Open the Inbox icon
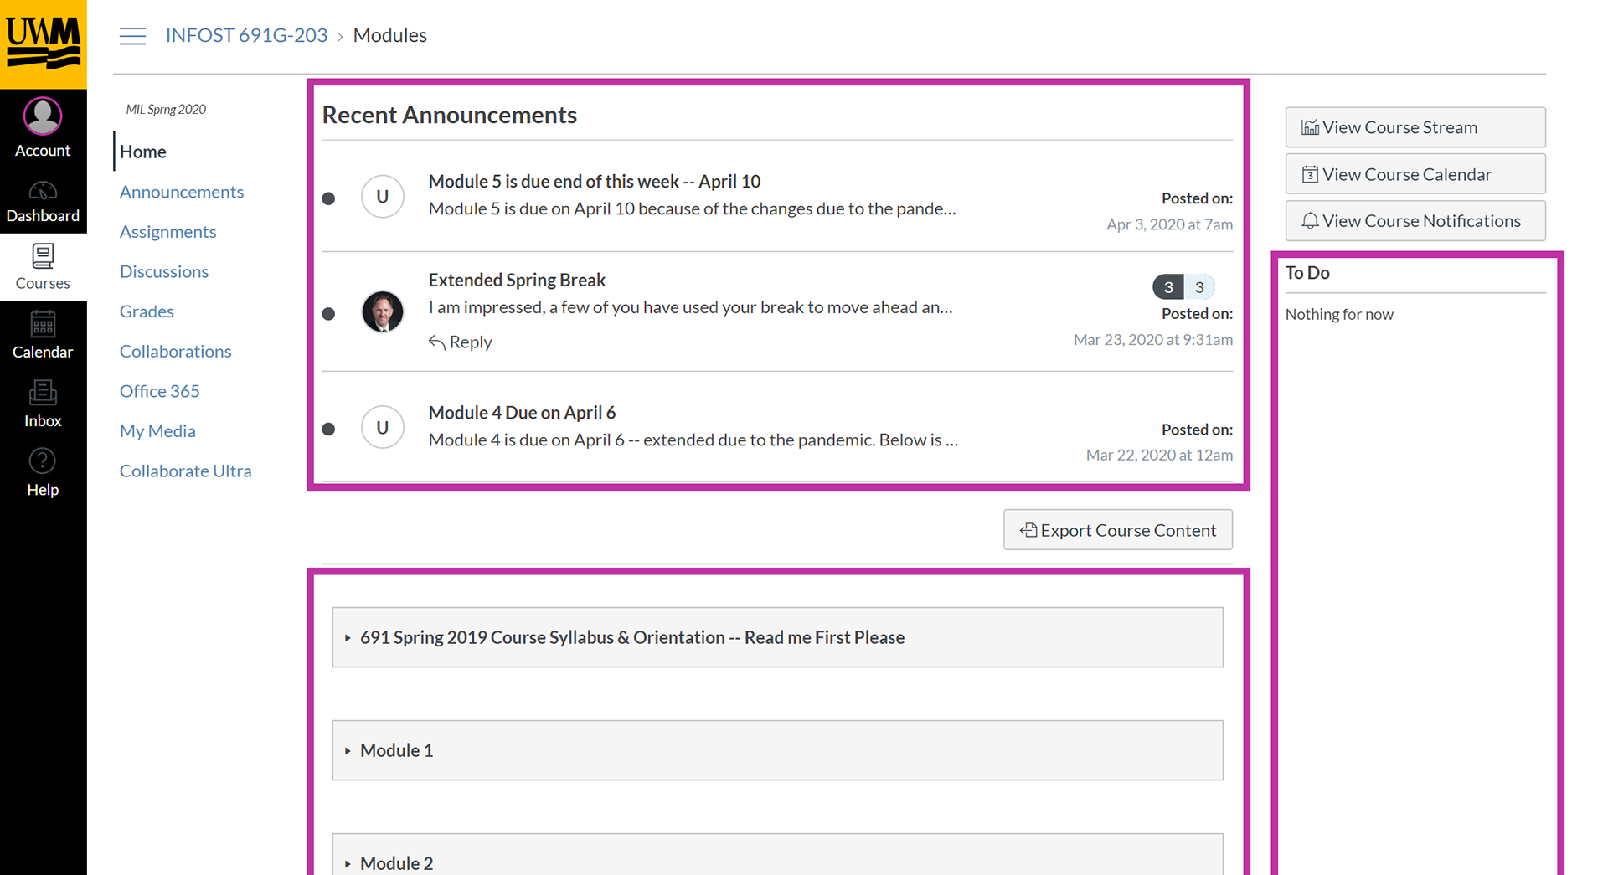The image size is (1608, 875). [43, 394]
